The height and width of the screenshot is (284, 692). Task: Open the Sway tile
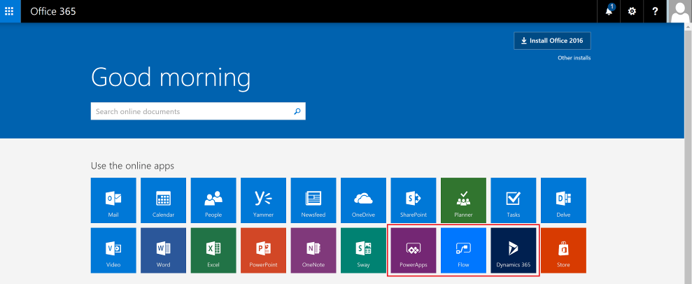(x=363, y=250)
